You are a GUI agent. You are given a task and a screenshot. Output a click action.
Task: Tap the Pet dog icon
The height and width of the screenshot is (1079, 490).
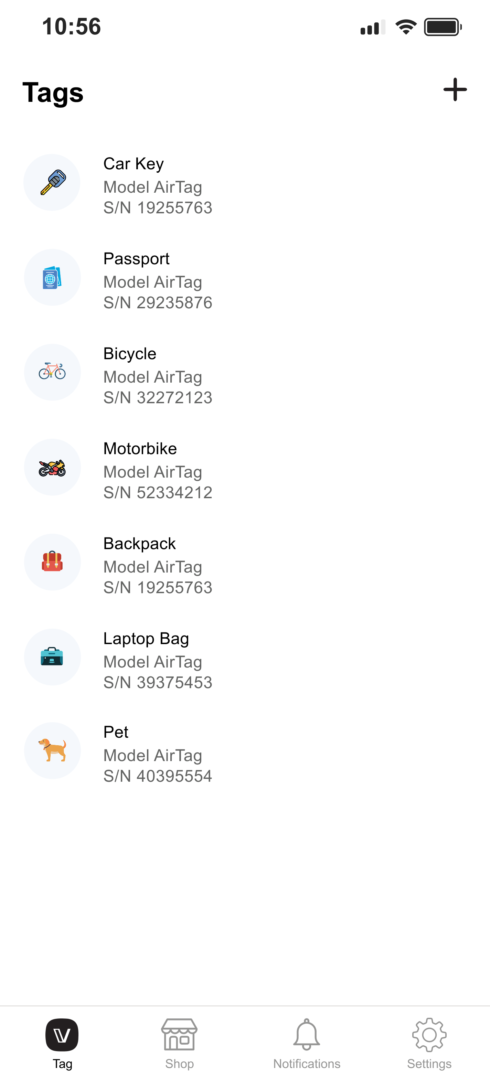[x=52, y=751]
